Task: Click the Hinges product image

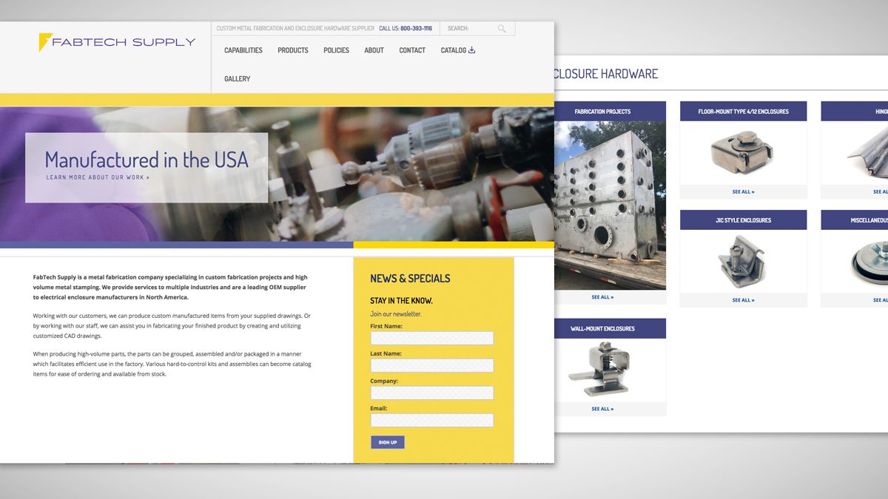Action: [x=867, y=153]
